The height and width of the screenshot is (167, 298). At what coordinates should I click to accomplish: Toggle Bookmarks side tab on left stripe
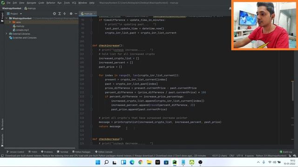[2, 141]
